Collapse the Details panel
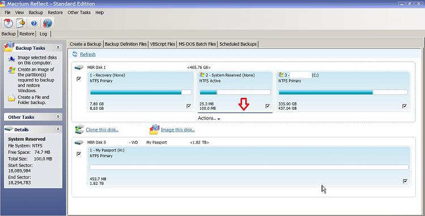The image size is (425, 216). [x=58, y=129]
